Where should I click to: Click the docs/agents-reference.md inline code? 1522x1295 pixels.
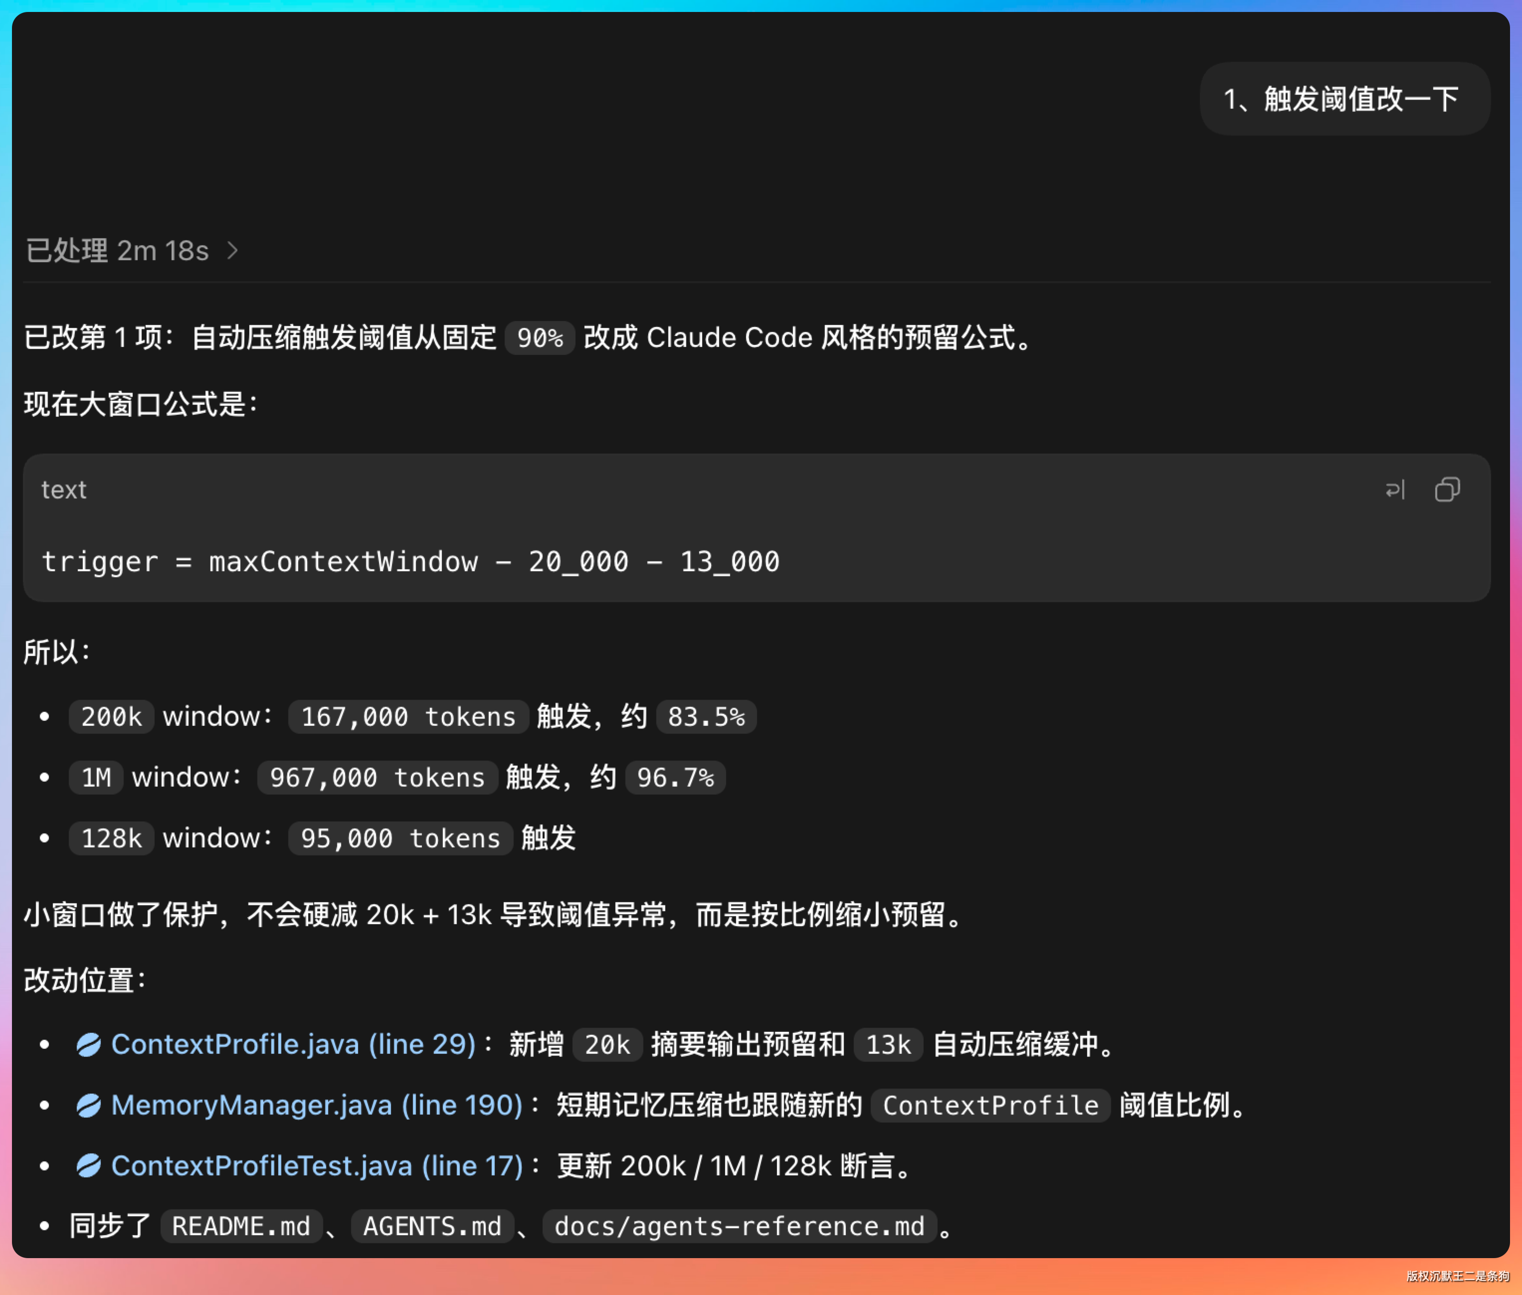coord(739,1227)
